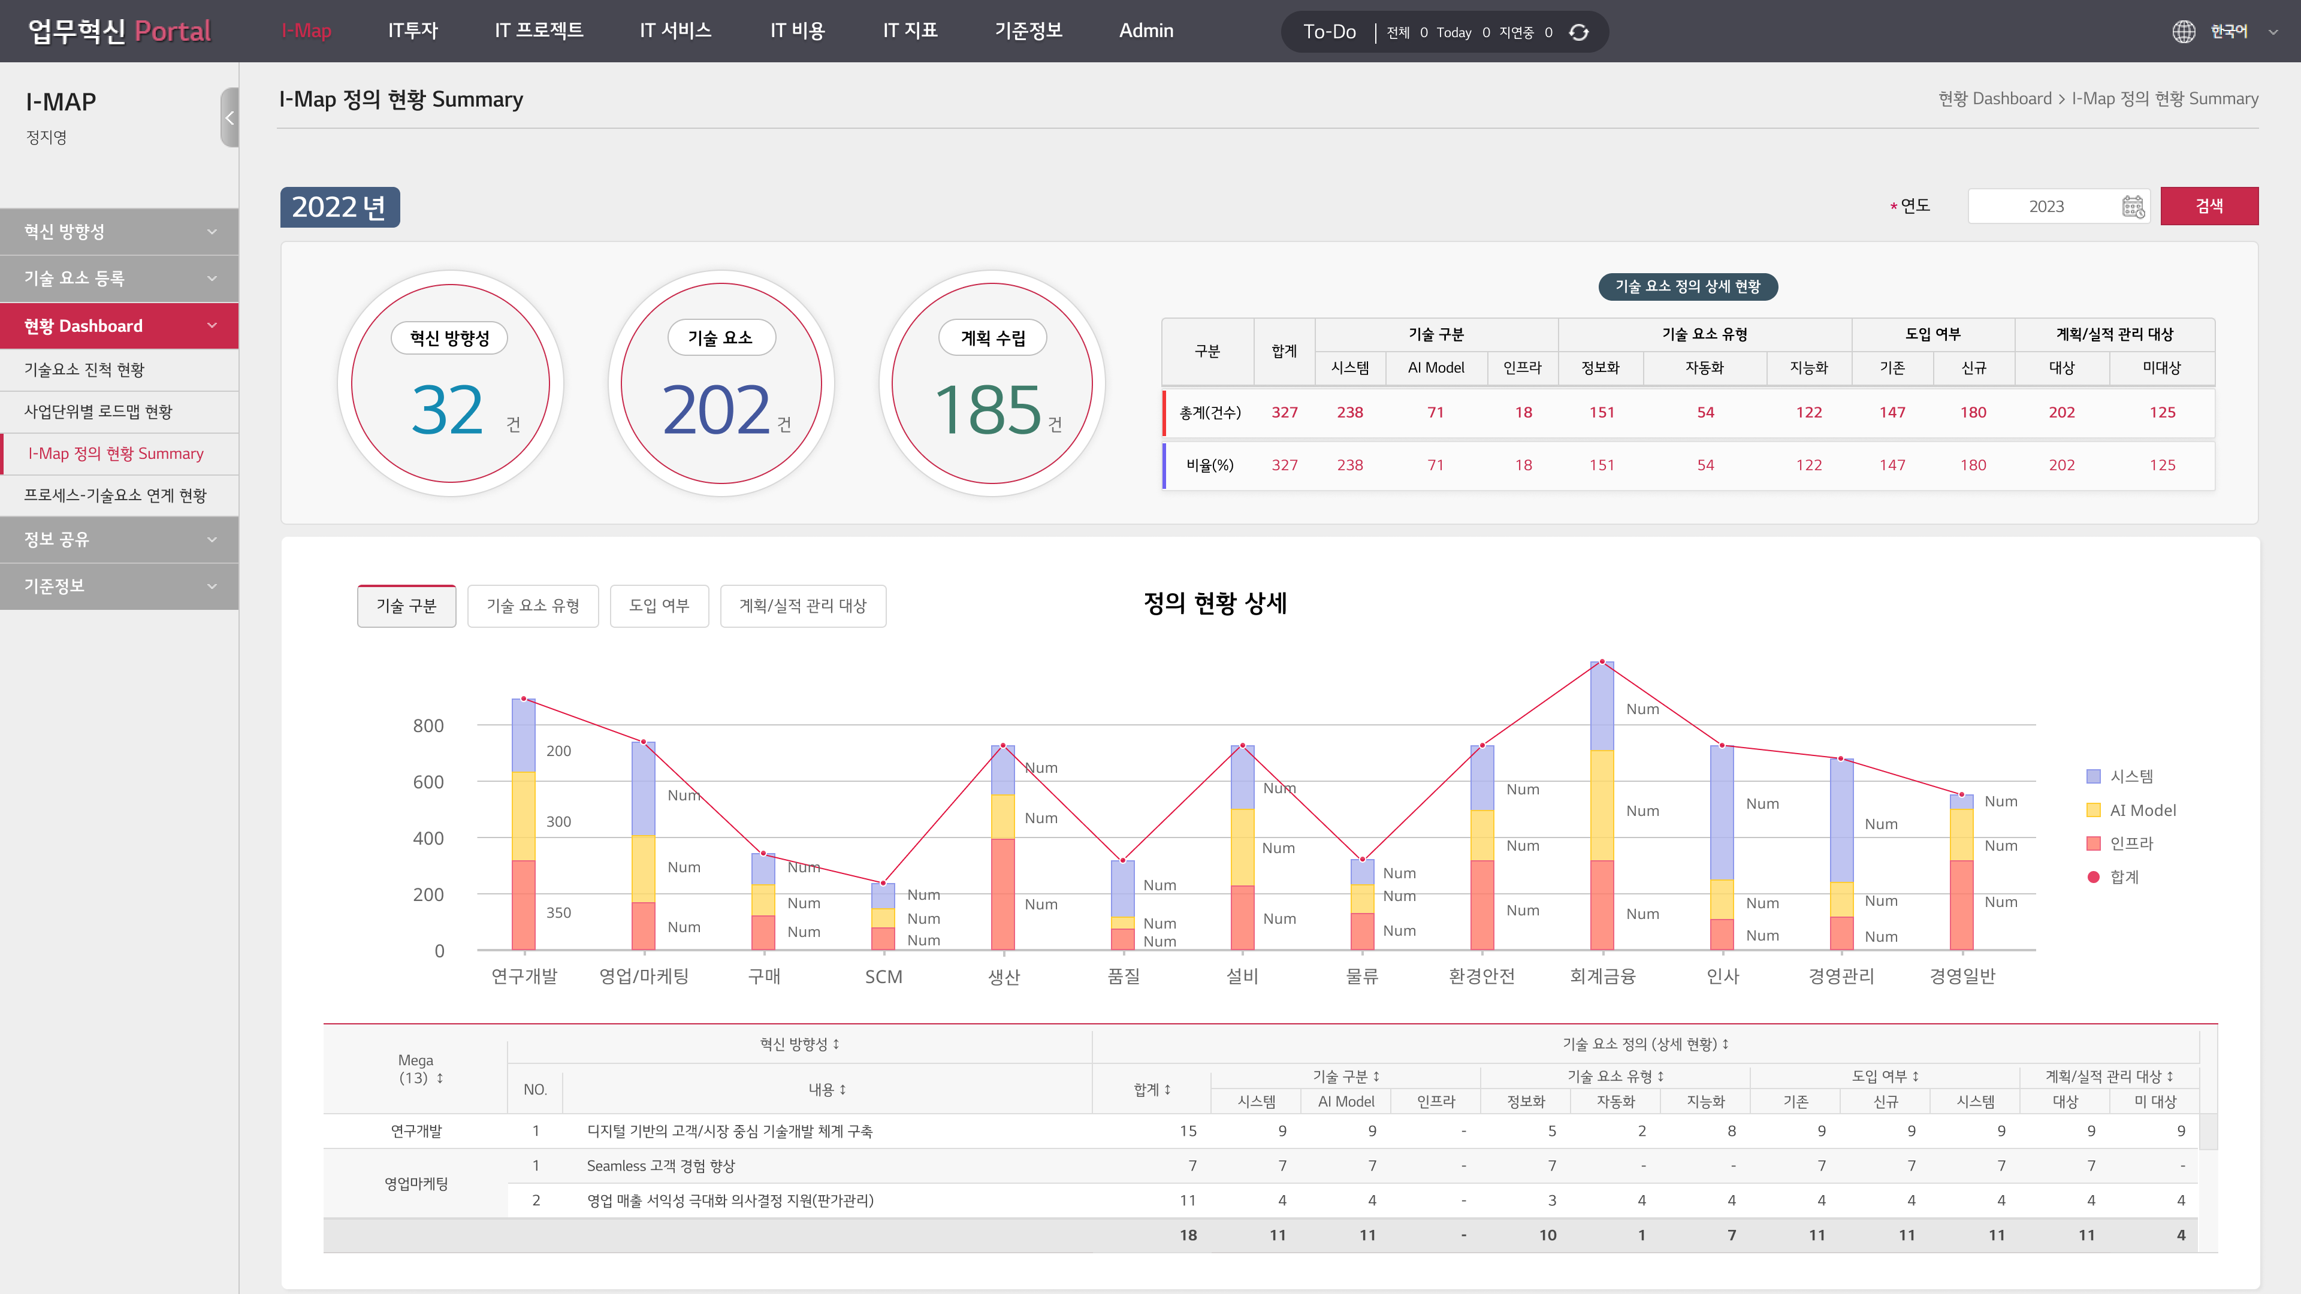Sort 계획/실적 관리 대상 column group
This screenshot has width=2301, height=1294.
tap(2170, 1076)
